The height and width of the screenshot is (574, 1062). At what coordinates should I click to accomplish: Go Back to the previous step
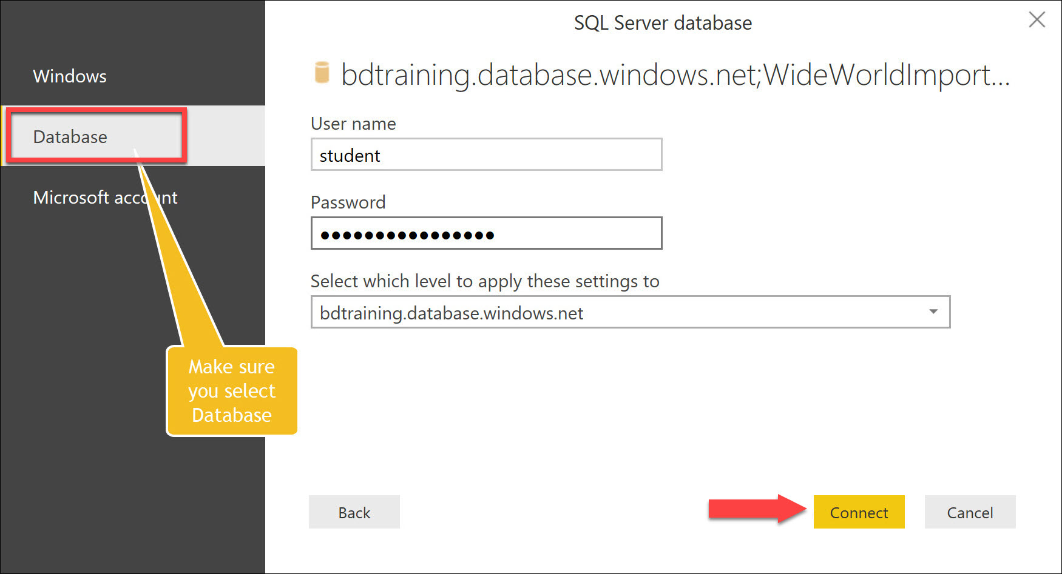[x=354, y=512]
